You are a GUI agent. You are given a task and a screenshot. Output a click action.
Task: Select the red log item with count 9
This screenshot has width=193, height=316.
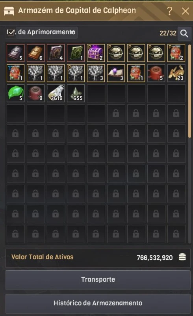(36, 93)
